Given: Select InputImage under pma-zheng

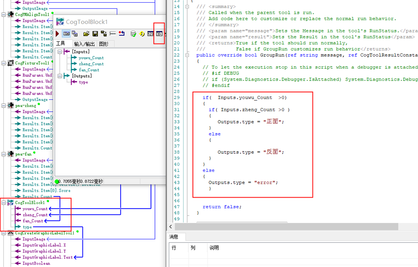Looking at the screenshot, I should point(34,112).
